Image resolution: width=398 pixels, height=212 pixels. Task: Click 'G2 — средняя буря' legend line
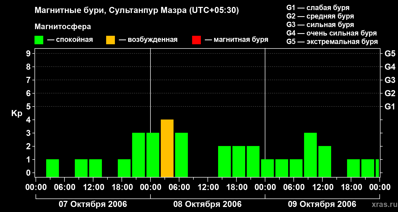[320, 16]
